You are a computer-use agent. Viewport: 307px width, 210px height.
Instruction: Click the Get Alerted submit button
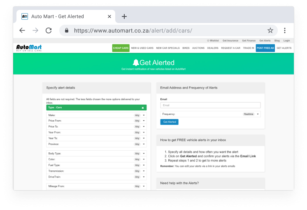click(170, 122)
